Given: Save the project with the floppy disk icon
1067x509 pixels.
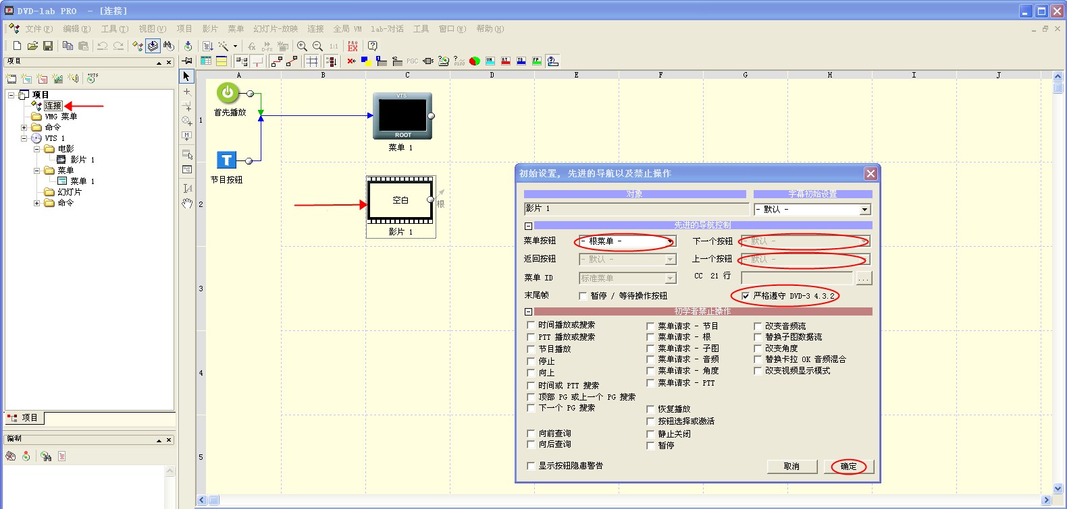Looking at the screenshot, I should 48,46.
